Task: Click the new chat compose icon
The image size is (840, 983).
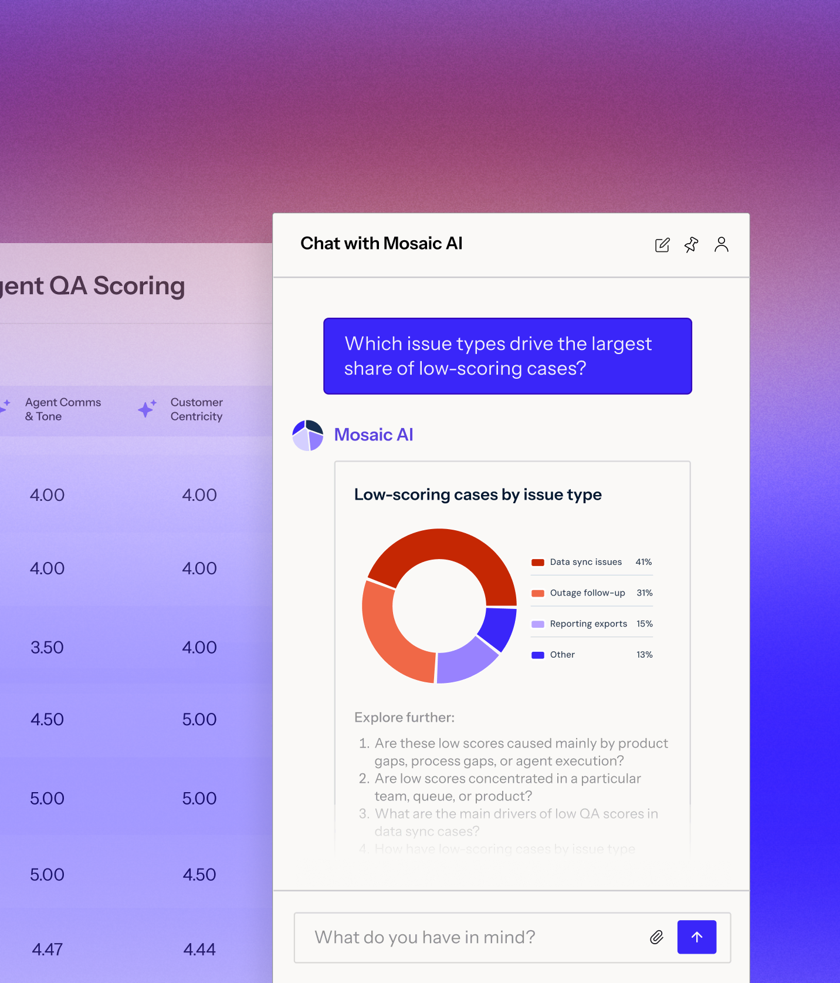Action: [x=662, y=245]
